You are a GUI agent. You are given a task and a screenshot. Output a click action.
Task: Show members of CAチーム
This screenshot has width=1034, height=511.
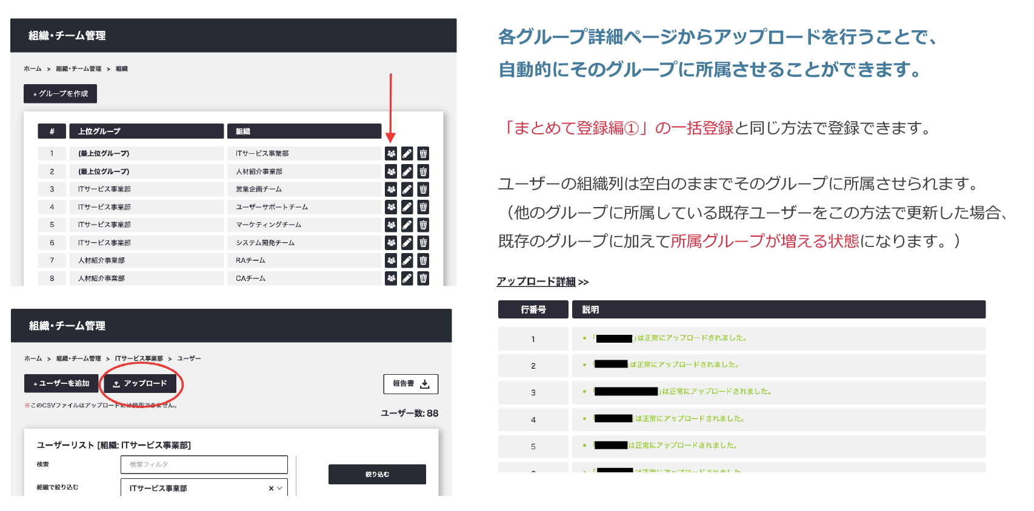click(x=391, y=278)
